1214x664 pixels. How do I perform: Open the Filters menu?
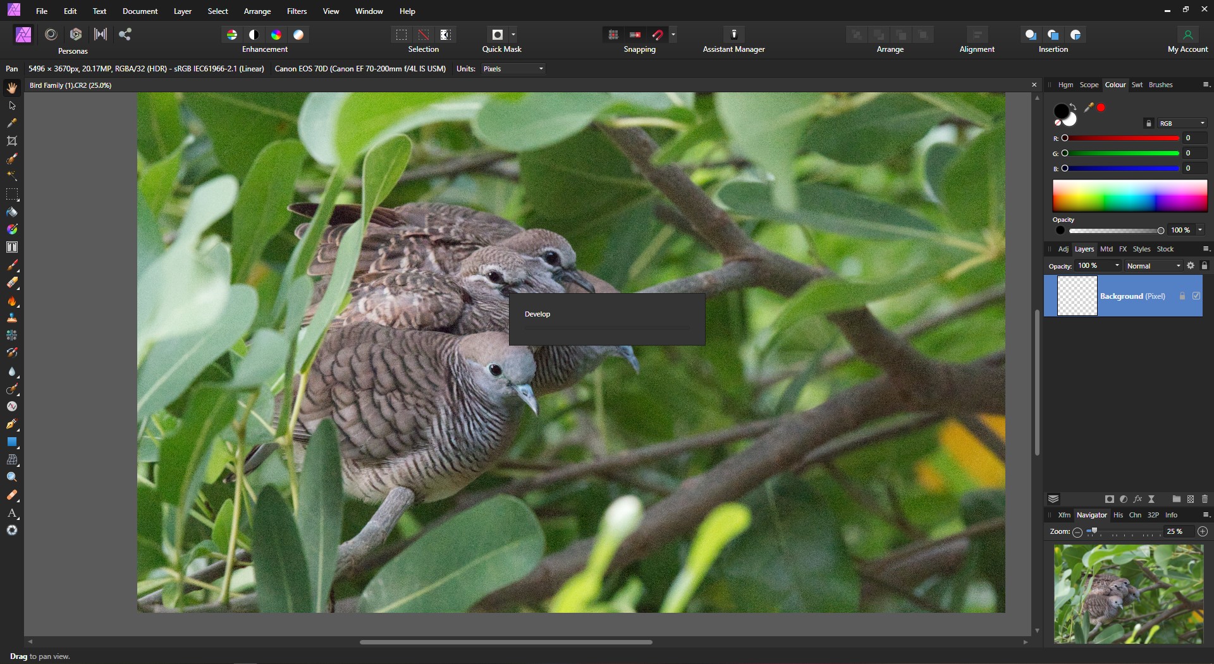click(297, 11)
